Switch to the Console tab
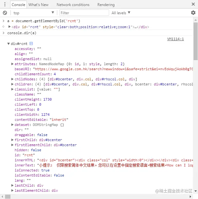198x199 pixels. tap(18, 5)
